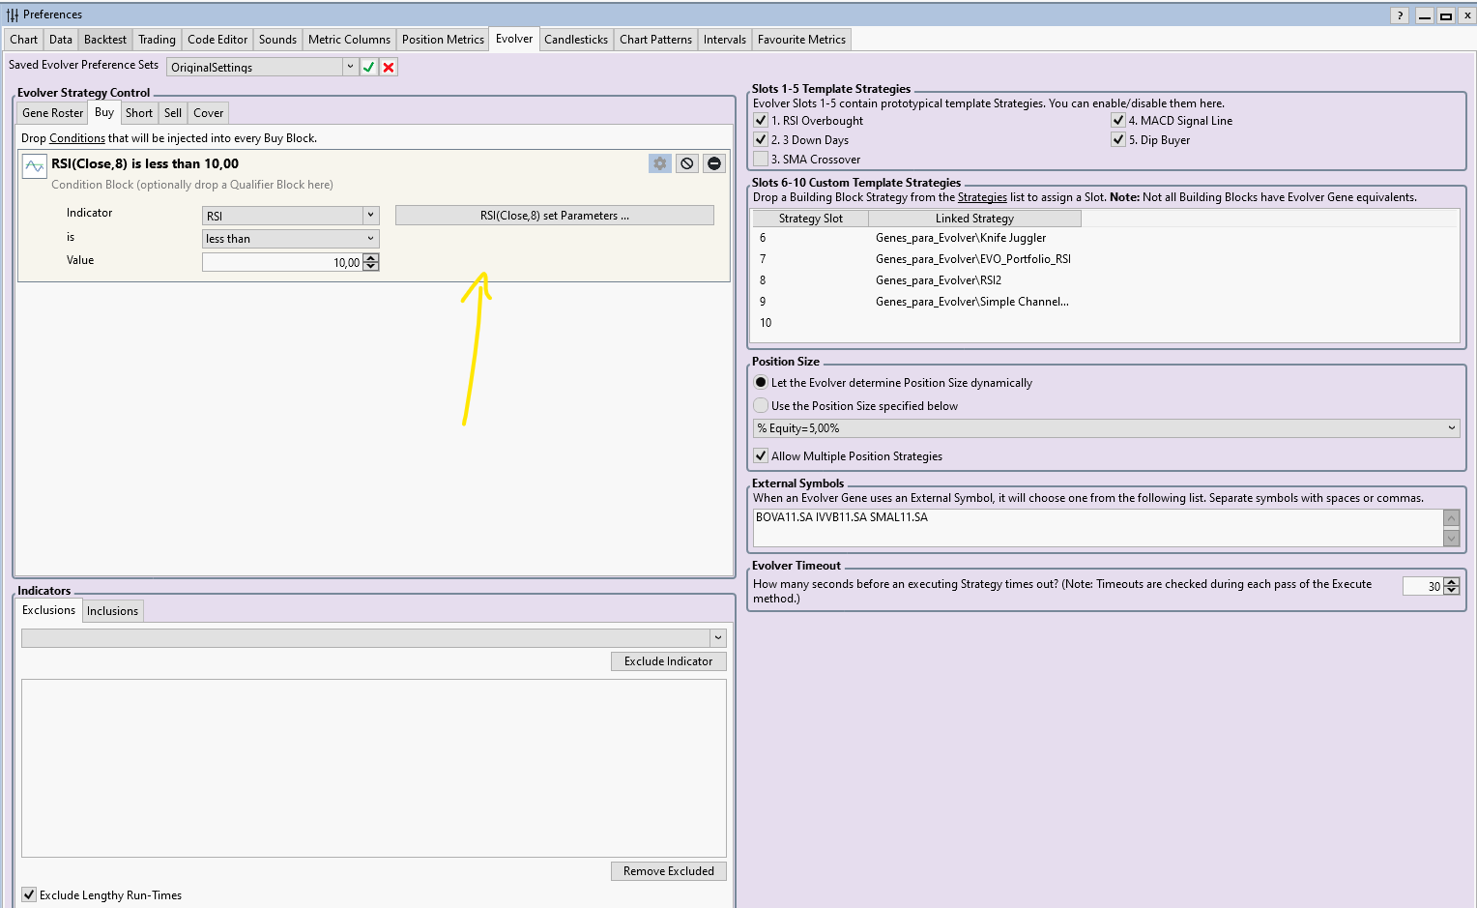The image size is (1477, 908).
Task: Click the red X delete preference set icon
Action: [x=389, y=67]
